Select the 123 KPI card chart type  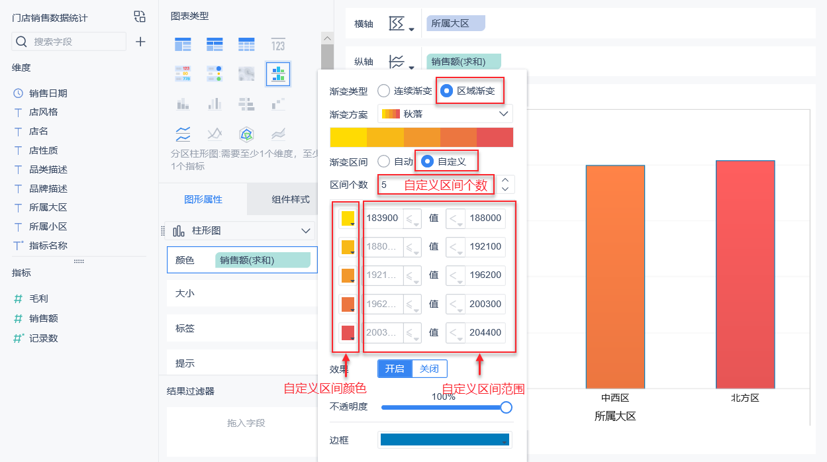tap(278, 44)
